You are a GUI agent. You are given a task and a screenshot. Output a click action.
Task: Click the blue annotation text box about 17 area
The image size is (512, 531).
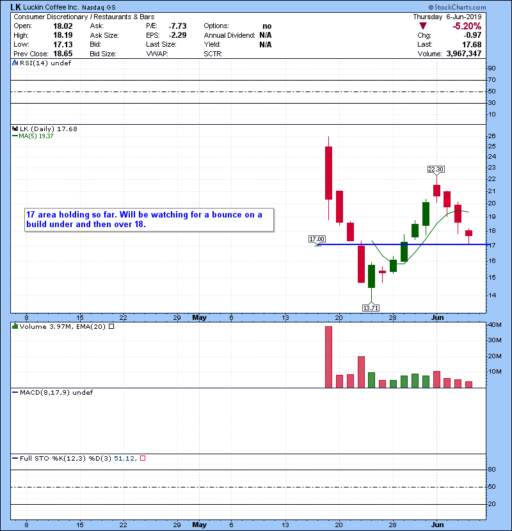tap(148, 219)
